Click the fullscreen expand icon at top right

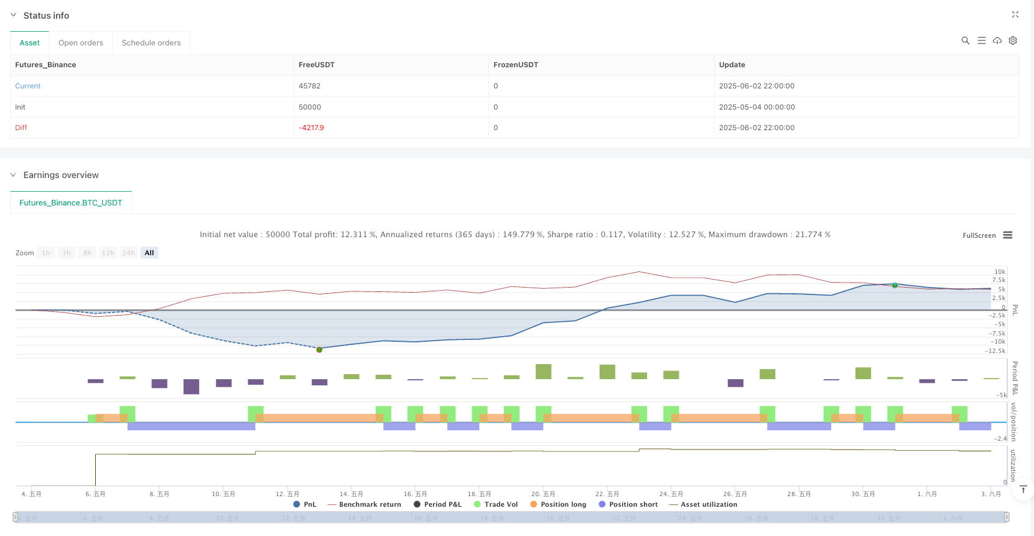[1015, 14]
